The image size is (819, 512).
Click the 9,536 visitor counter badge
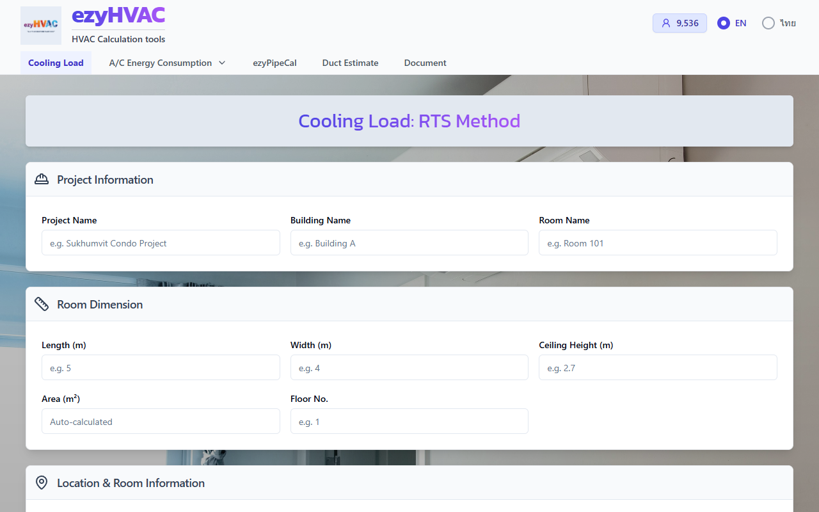[680, 23]
